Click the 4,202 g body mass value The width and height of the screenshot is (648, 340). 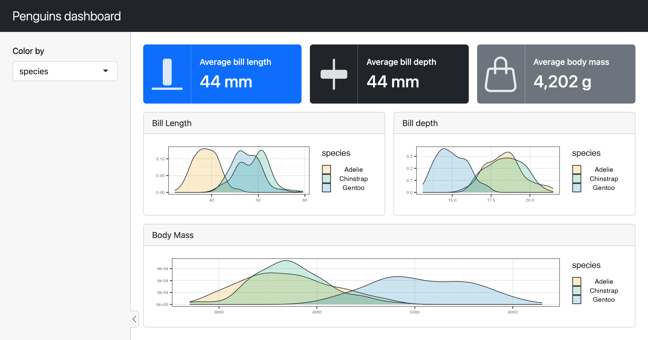tap(562, 82)
